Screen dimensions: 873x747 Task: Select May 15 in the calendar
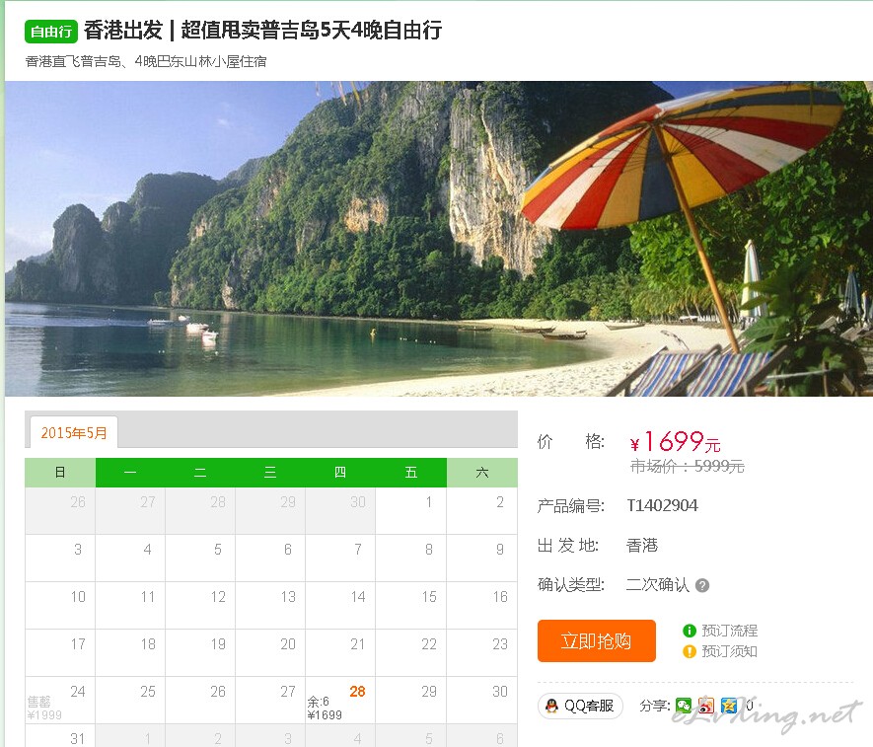[x=411, y=605]
